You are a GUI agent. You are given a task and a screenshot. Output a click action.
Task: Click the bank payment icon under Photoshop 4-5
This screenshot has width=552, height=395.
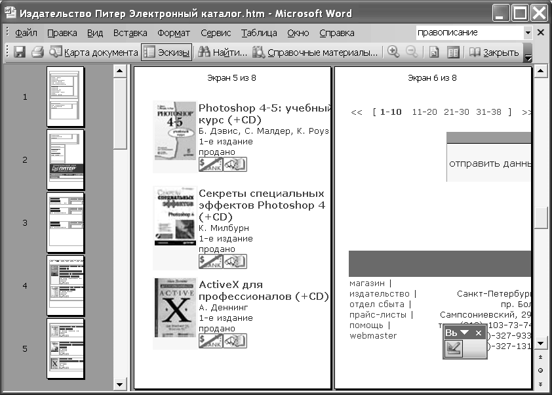pyautogui.click(x=210, y=164)
